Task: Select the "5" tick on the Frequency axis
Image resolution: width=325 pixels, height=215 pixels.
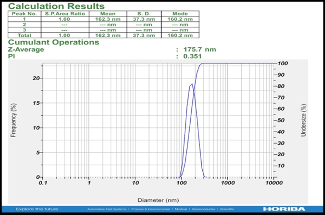Action: (37, 152)
